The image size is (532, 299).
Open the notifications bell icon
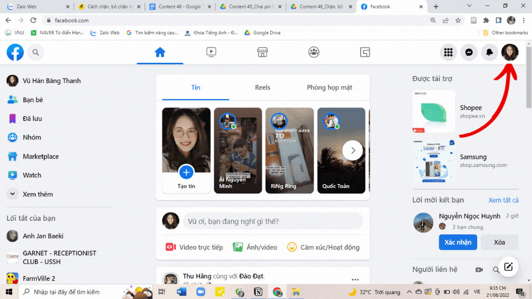[489, 53]
